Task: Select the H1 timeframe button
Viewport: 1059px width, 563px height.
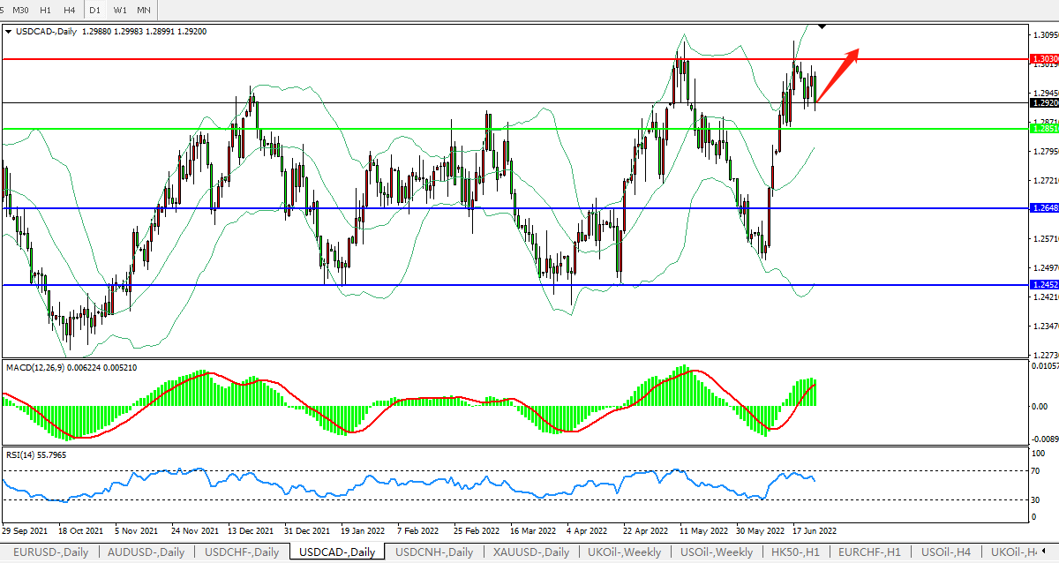Action: pos(46,10)
